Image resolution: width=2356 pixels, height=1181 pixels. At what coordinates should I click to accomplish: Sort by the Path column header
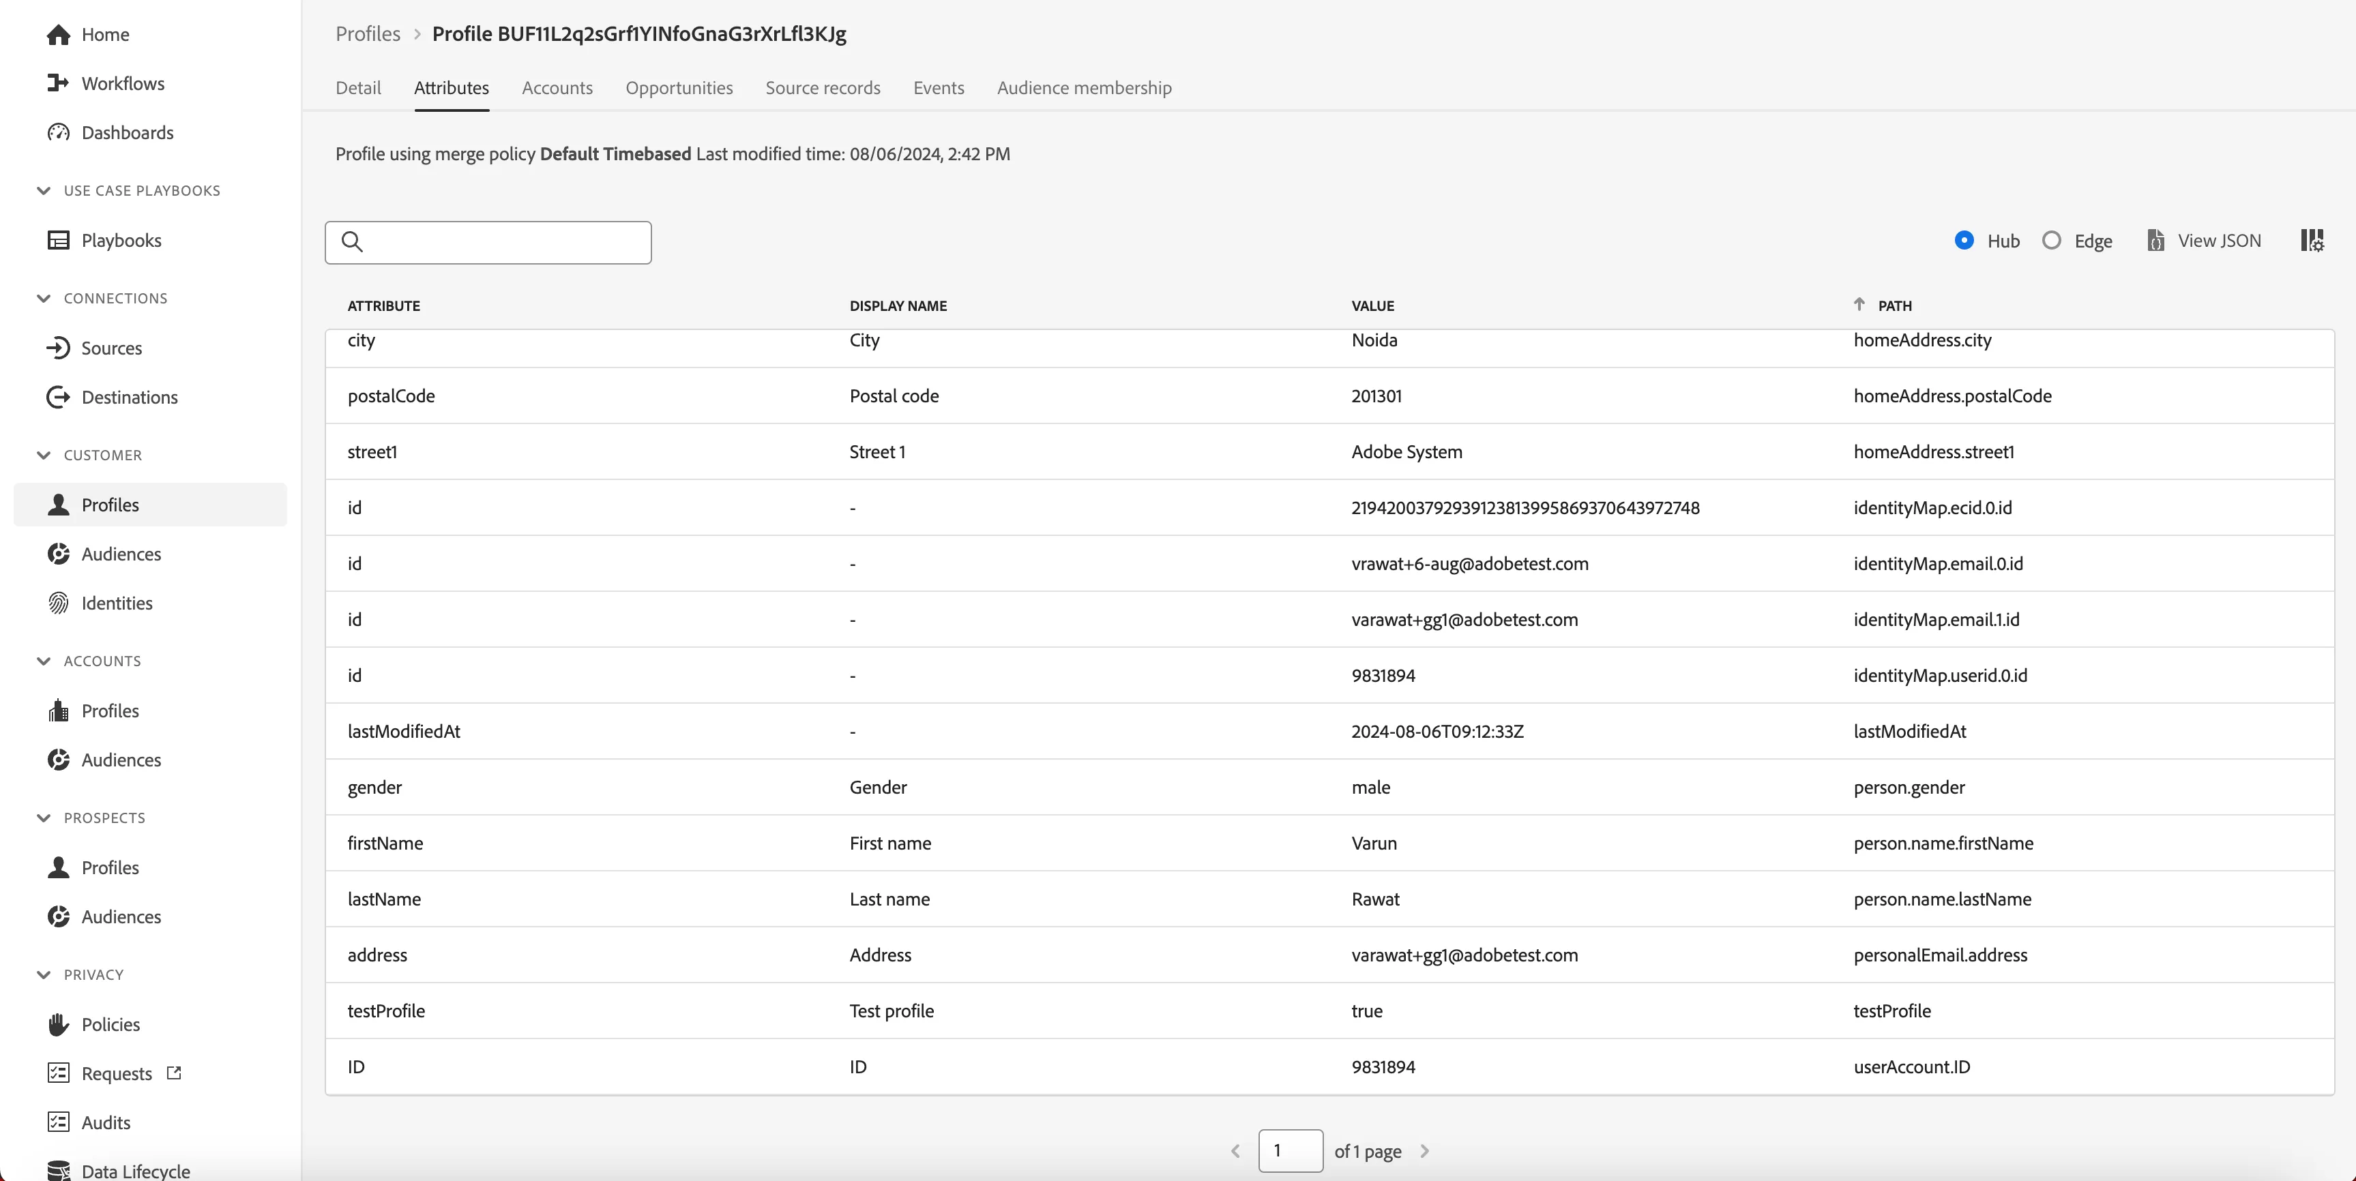pyautogui.click(x=1894, y=306)
